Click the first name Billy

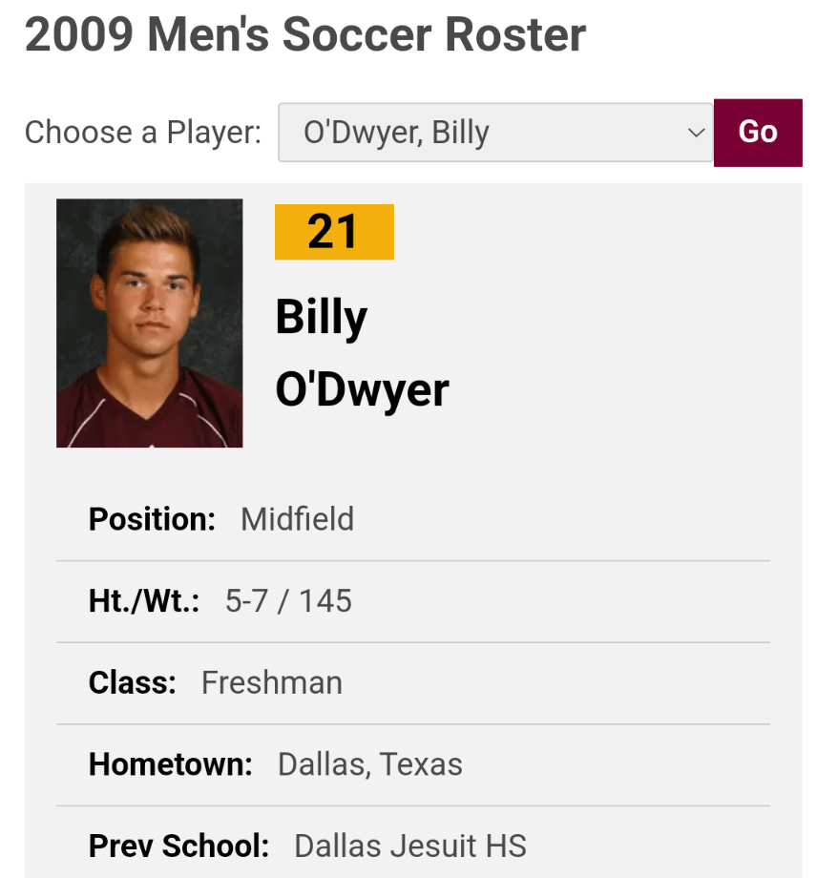pyautogui.click(x=322, y=317)
